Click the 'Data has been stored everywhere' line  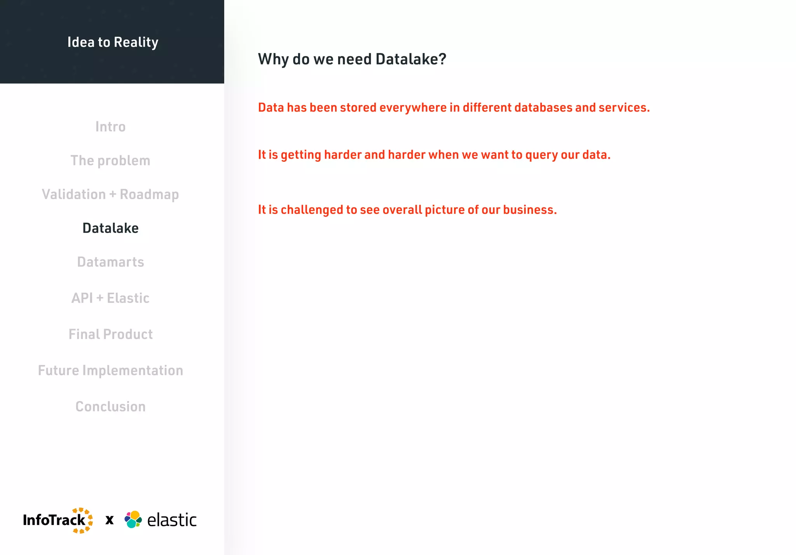pos(454,108)
